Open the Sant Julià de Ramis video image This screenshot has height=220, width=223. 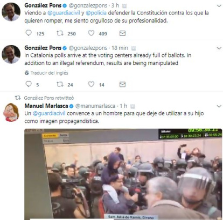123,174
